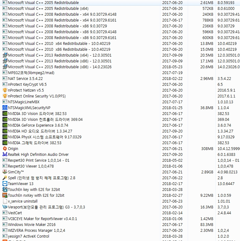Viewport: 240px width, 241px height.
Task: Click the Visual C++ 2015 (x86) installer icon
Action: tap(5, 67)
